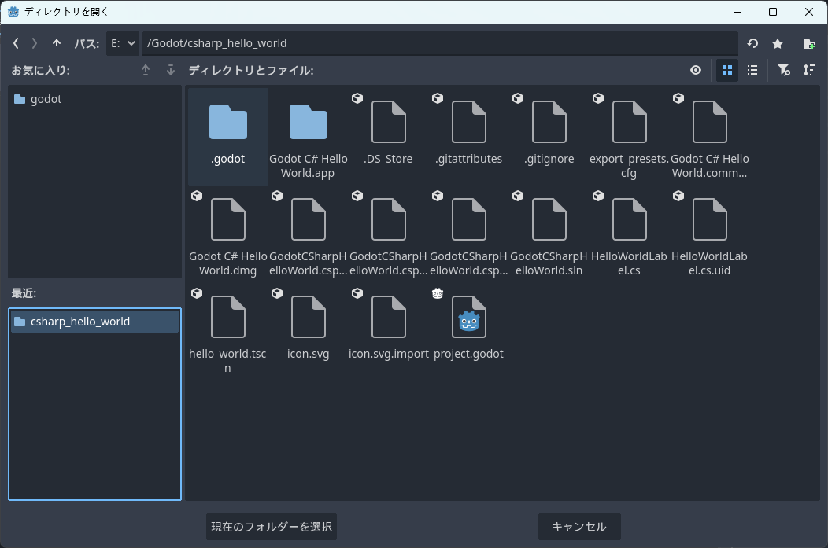This screenshot has width=828, height=548.
Task: Select the .godot folder
Action: pos(228,136)
